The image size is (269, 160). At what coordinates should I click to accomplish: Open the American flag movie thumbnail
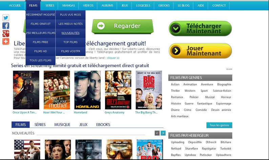click(x=27, y=150)
